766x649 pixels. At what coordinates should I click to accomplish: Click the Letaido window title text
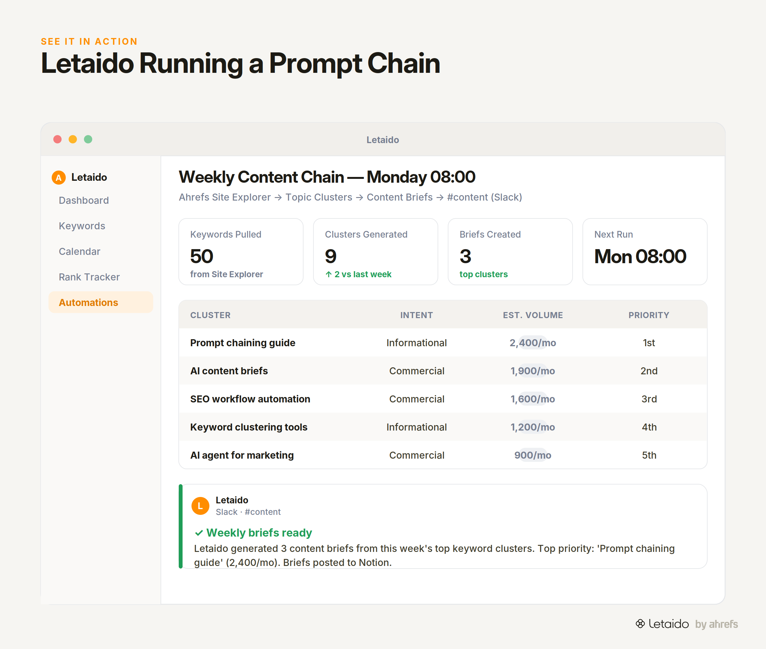pos(383,140)
